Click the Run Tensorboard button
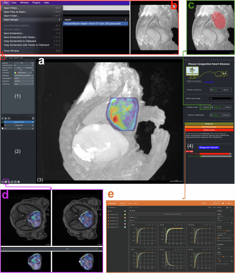Viewport: 235px width, 273px height. tap(209, 127)
